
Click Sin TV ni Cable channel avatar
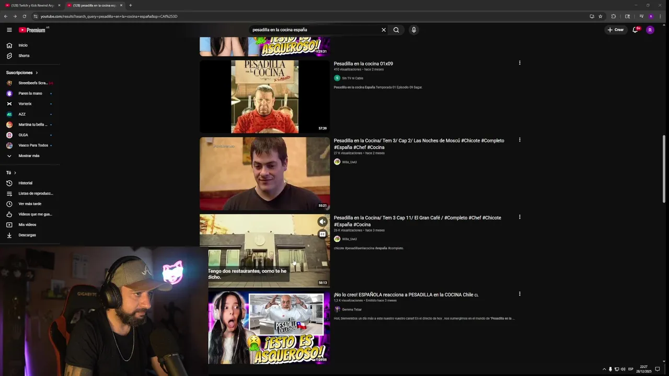pos(337,78)
